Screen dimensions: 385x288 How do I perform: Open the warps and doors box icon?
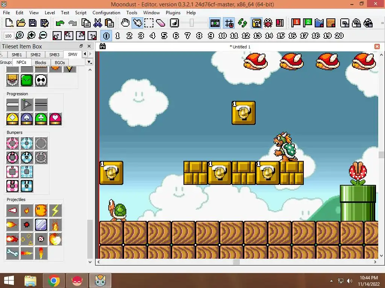[x=345, y=23]
